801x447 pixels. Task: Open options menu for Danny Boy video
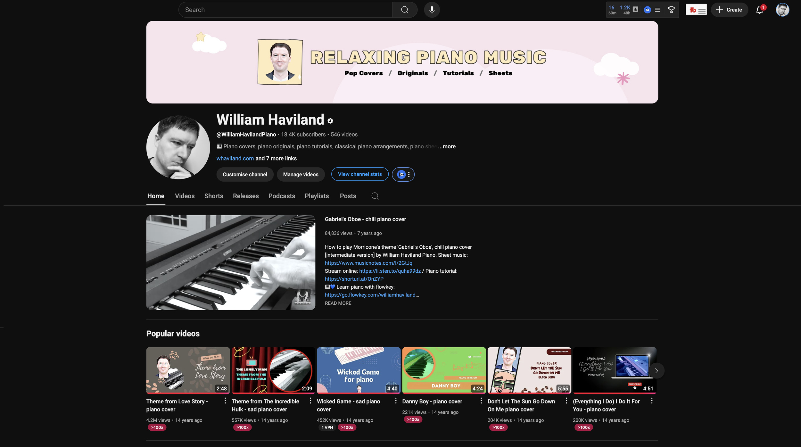click(x=481, y=401)
